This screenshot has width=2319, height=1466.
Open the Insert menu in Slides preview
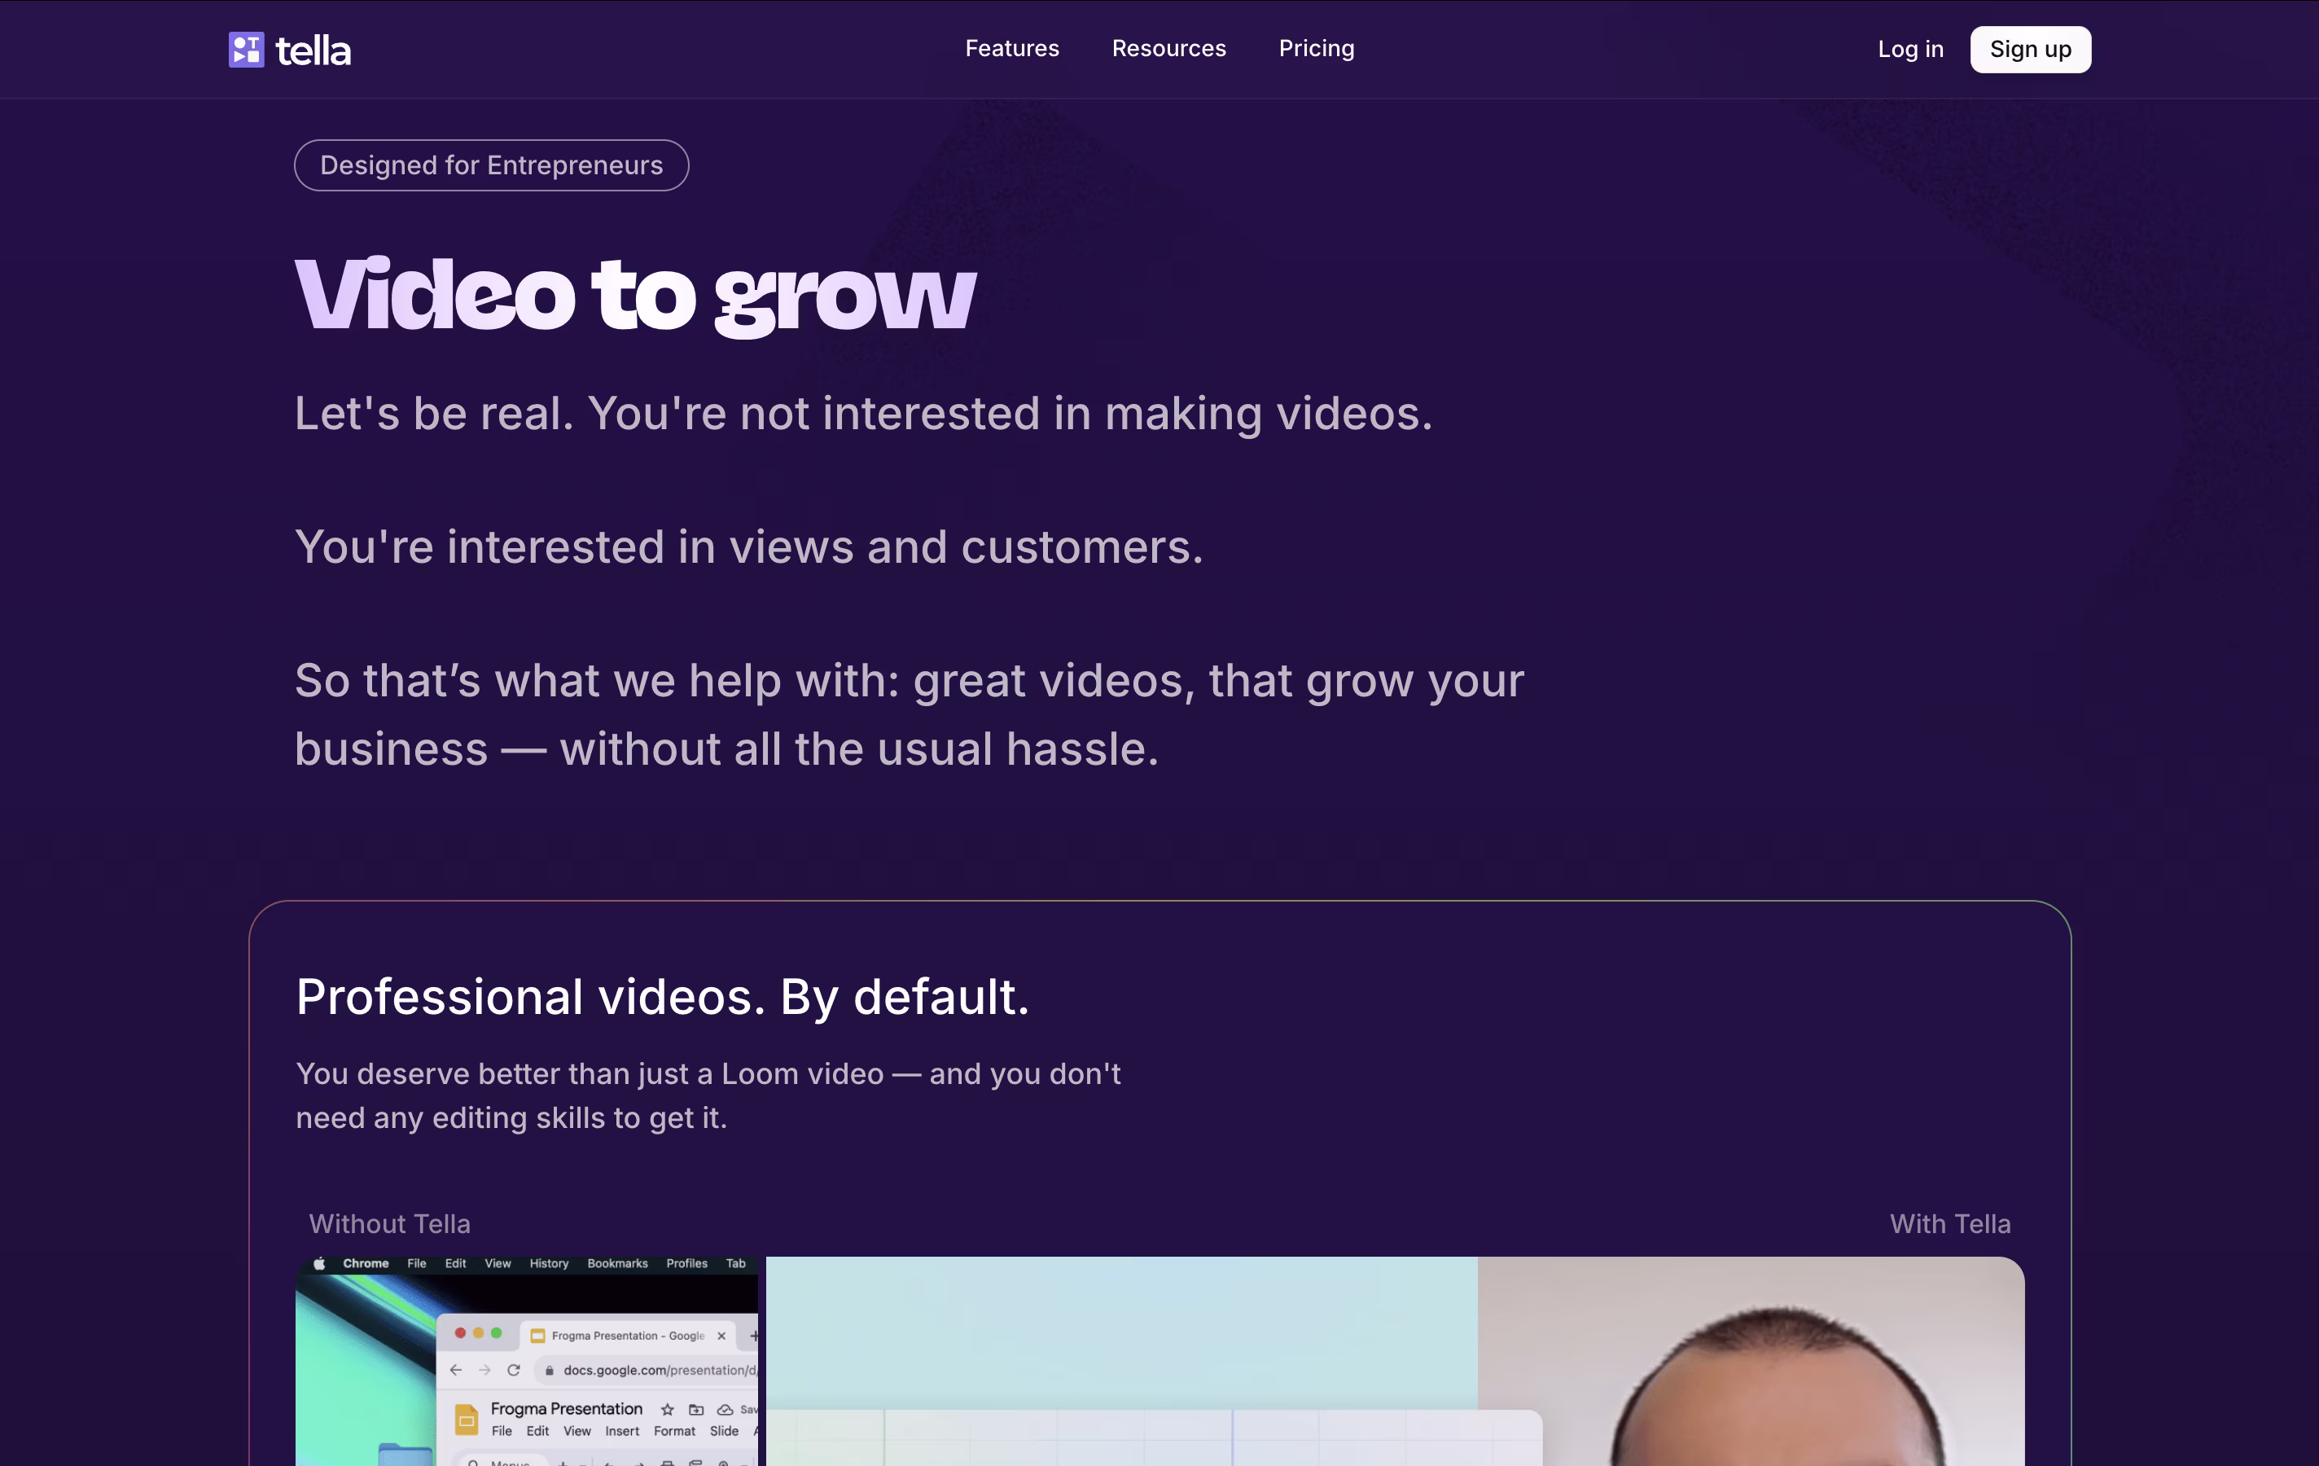tap(622, 1431)
